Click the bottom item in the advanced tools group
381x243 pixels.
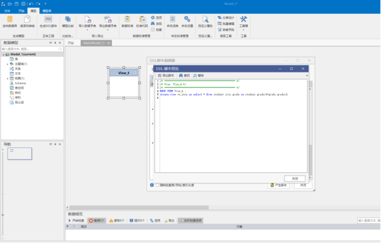[x=226, y=29]
